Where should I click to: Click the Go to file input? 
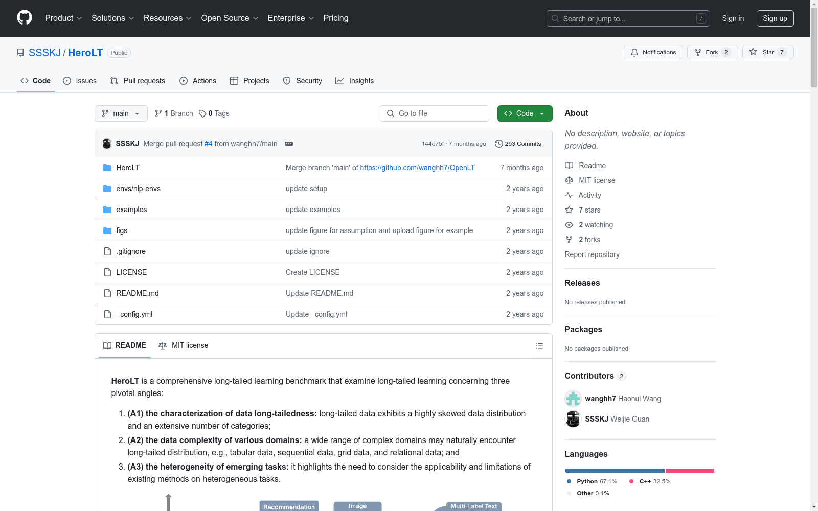(435, 113)
